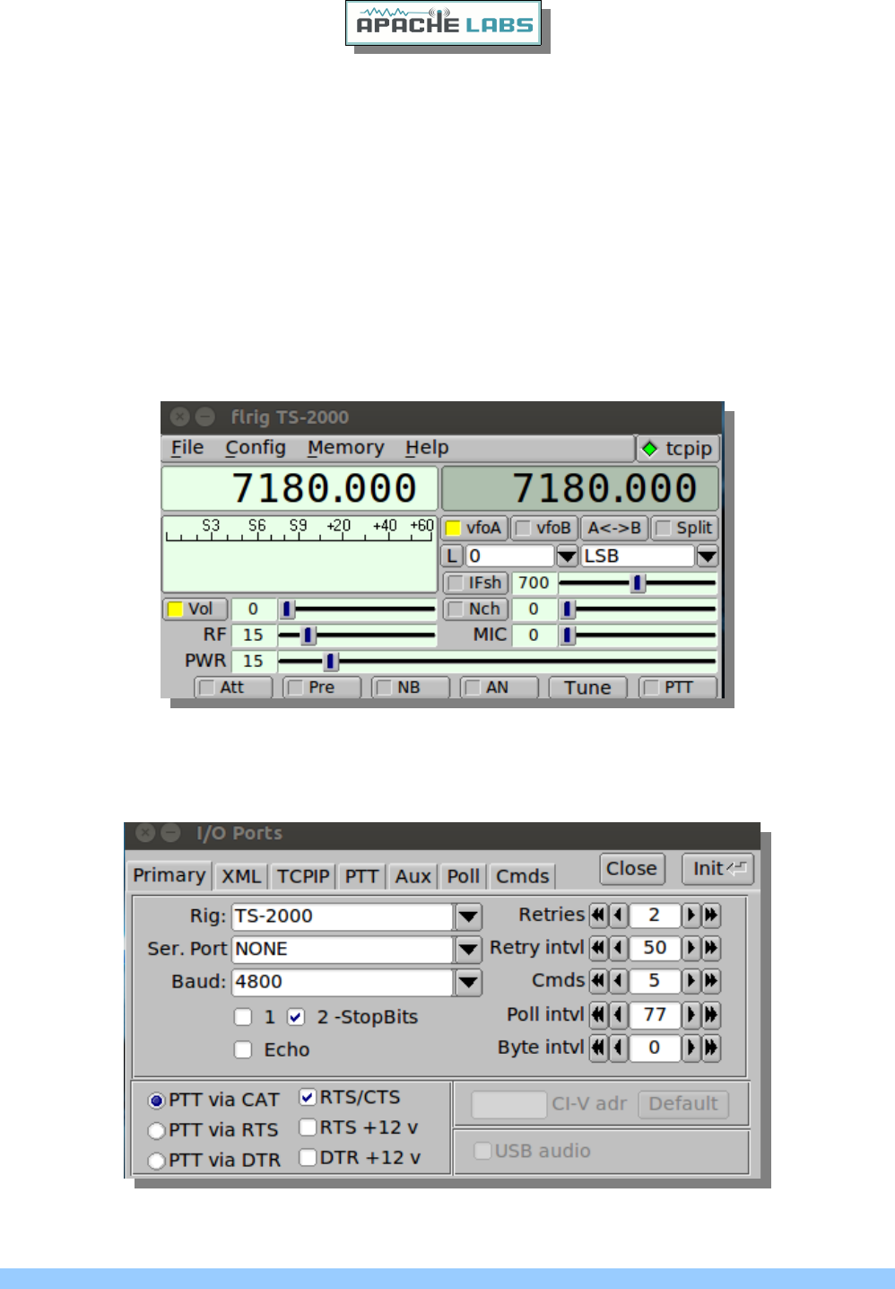Click the A<->B swap button

[x=614, y=528]
